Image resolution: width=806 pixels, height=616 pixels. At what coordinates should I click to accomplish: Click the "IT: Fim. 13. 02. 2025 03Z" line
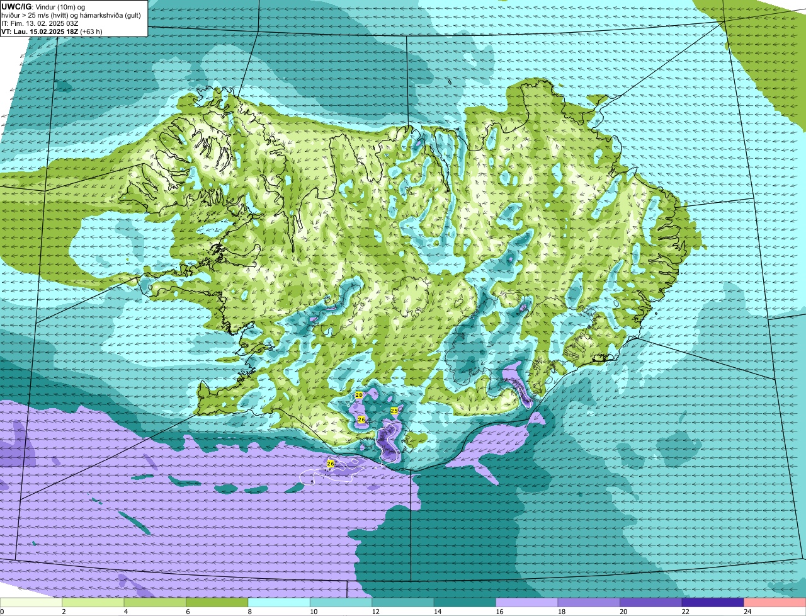pos(40,23)
